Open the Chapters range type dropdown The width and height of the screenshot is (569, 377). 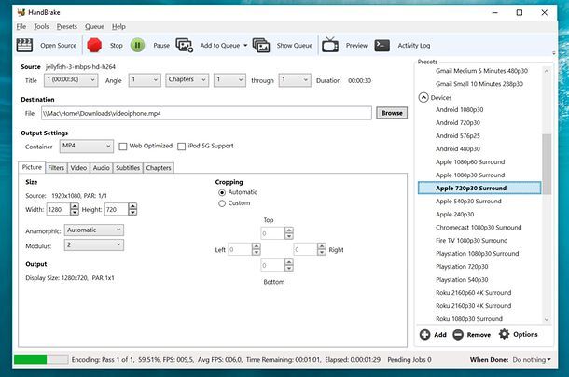[x=187, y=80]
